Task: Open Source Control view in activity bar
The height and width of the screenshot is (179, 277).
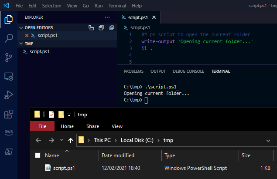Action: [x=8, y=57]
